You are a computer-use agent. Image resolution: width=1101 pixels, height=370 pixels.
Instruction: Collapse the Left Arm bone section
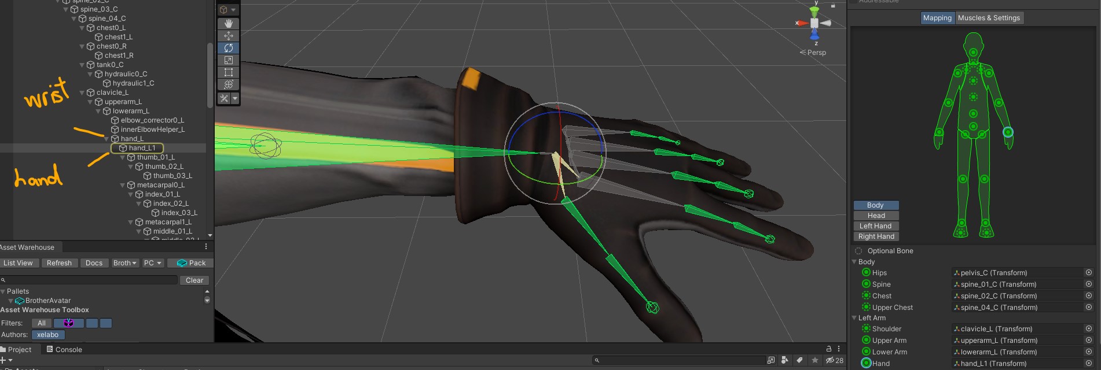pos(854,318)
